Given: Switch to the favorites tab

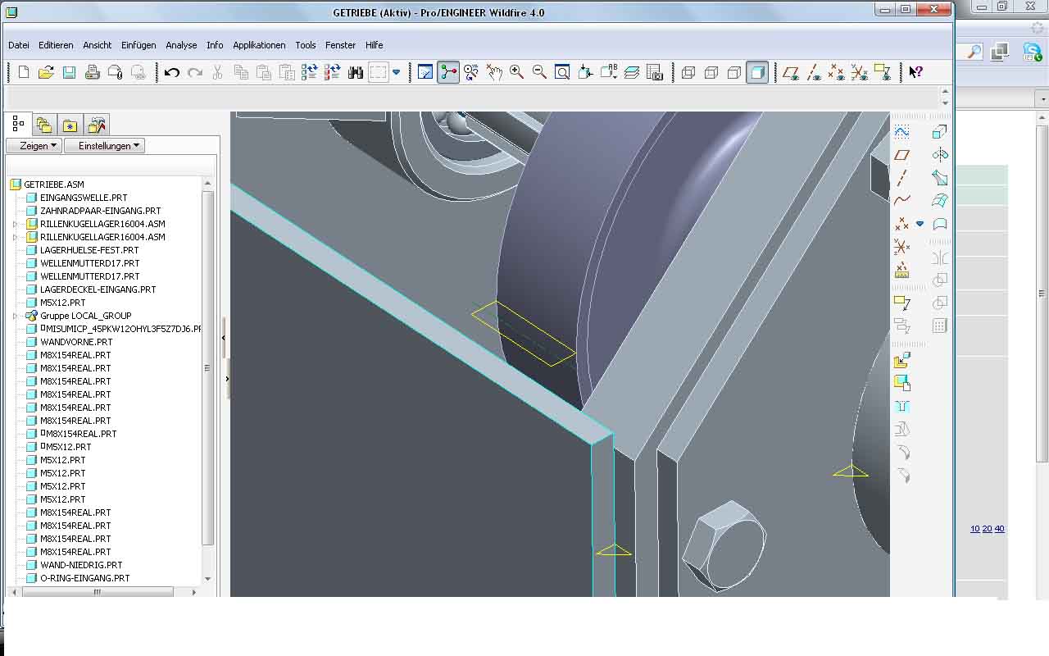Looking at the screenshot, I should (x=70, y=125).
